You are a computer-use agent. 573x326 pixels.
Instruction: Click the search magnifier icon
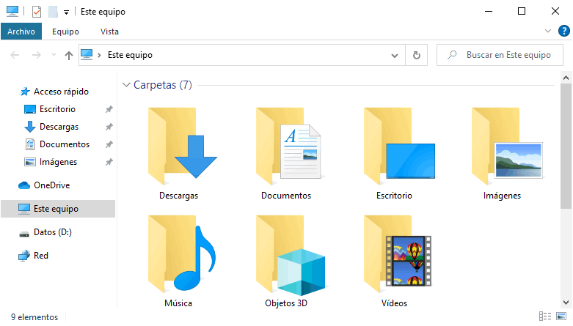[452, 55]
